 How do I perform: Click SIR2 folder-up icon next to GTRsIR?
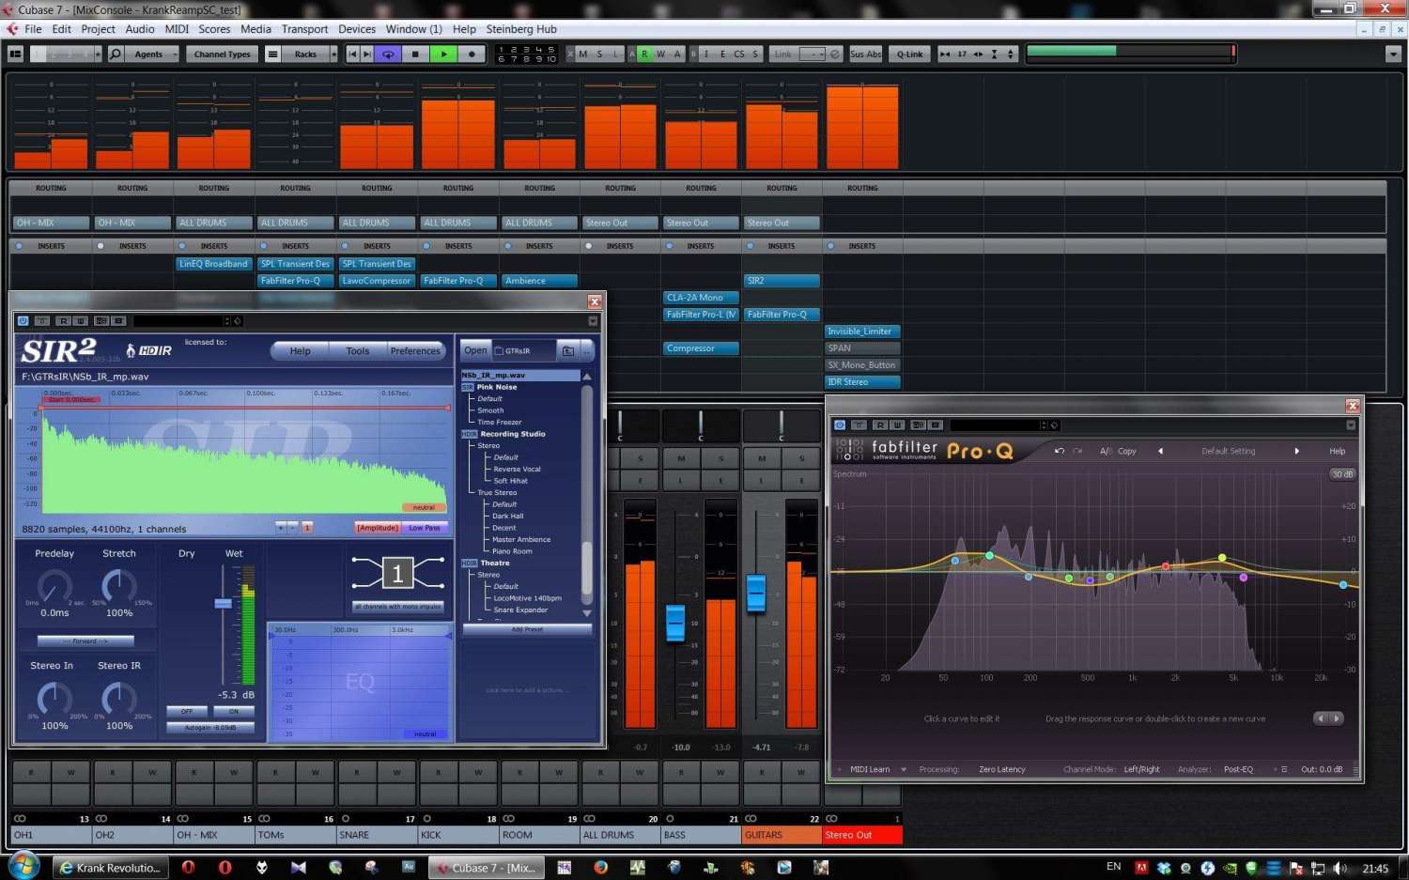pyautogui.click(x=567, y=351)
